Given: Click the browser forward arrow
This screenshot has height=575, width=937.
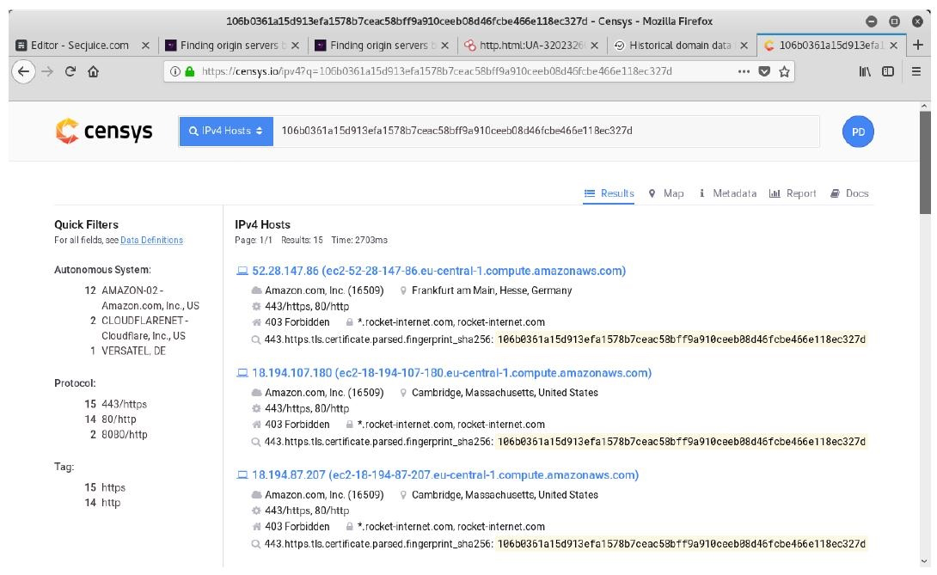Looking at the screenshot, I should click(47, 71).
